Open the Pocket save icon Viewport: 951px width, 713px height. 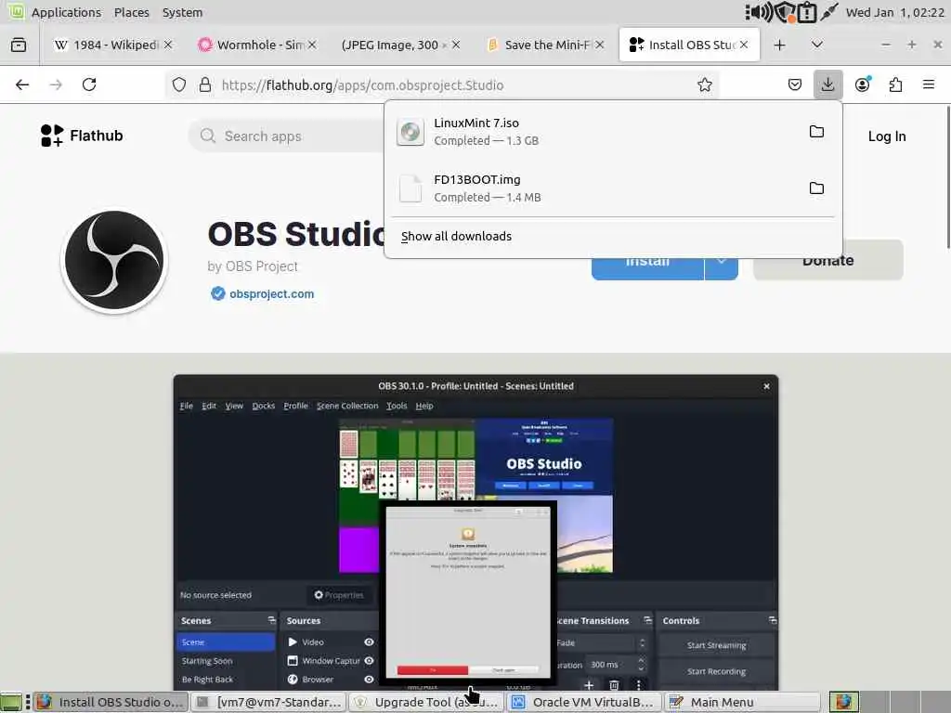tap(795, 84)
